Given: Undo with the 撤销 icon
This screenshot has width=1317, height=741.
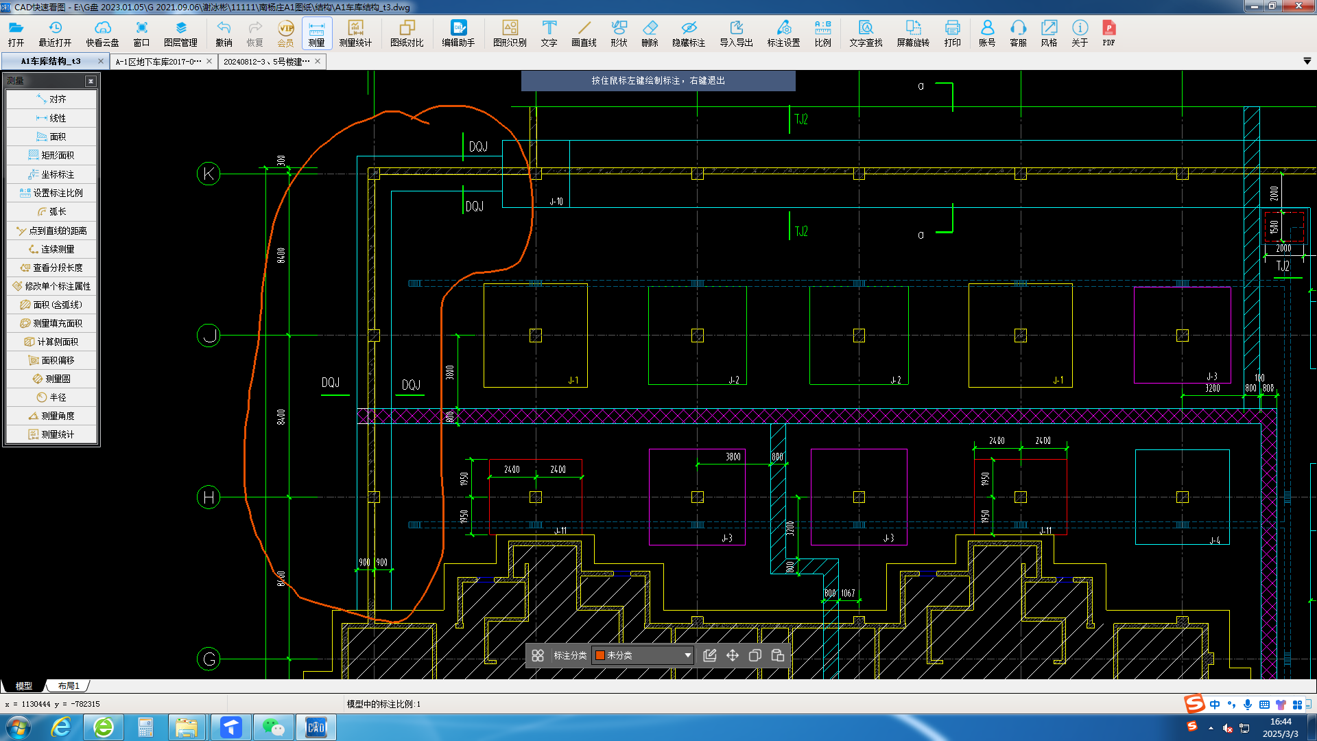Looking at the screenshot, I should (224, 33).
